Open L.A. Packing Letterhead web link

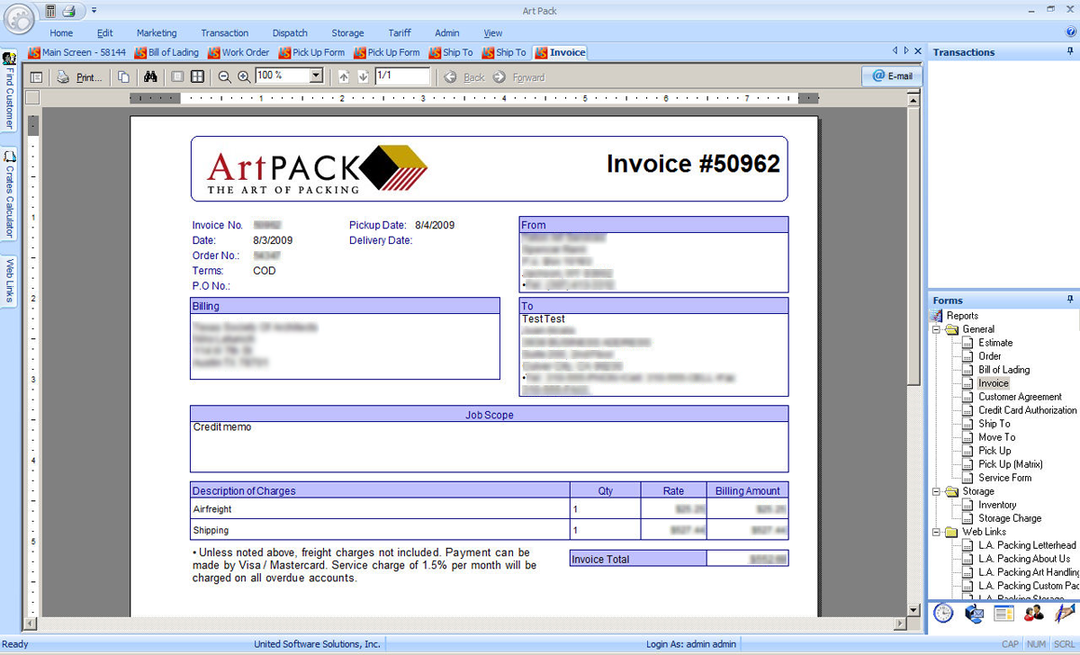pos(1027,545)
